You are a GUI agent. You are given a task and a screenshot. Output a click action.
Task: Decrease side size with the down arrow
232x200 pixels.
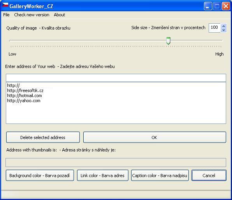(x=223, y=30)
